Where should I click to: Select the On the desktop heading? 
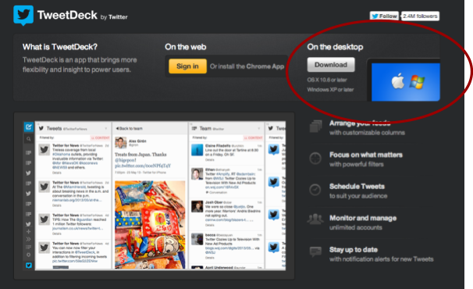coord(335,47)
